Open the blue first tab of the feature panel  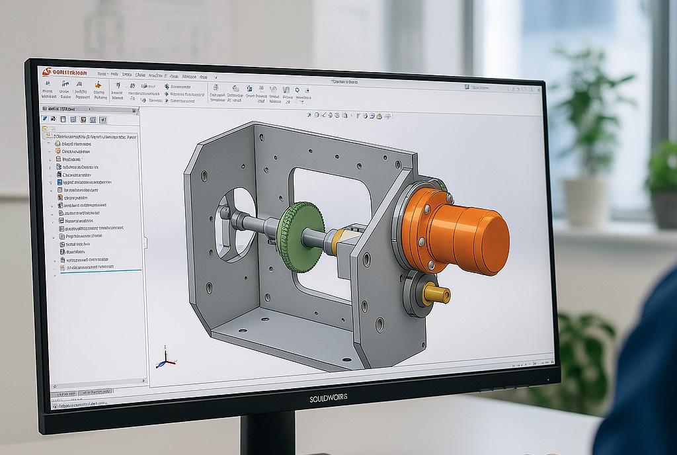44,119
